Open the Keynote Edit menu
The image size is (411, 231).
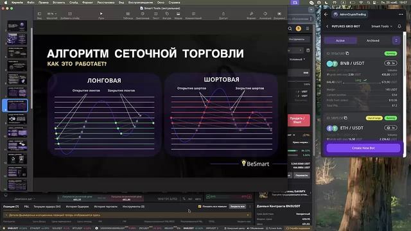tap(44, 3)
